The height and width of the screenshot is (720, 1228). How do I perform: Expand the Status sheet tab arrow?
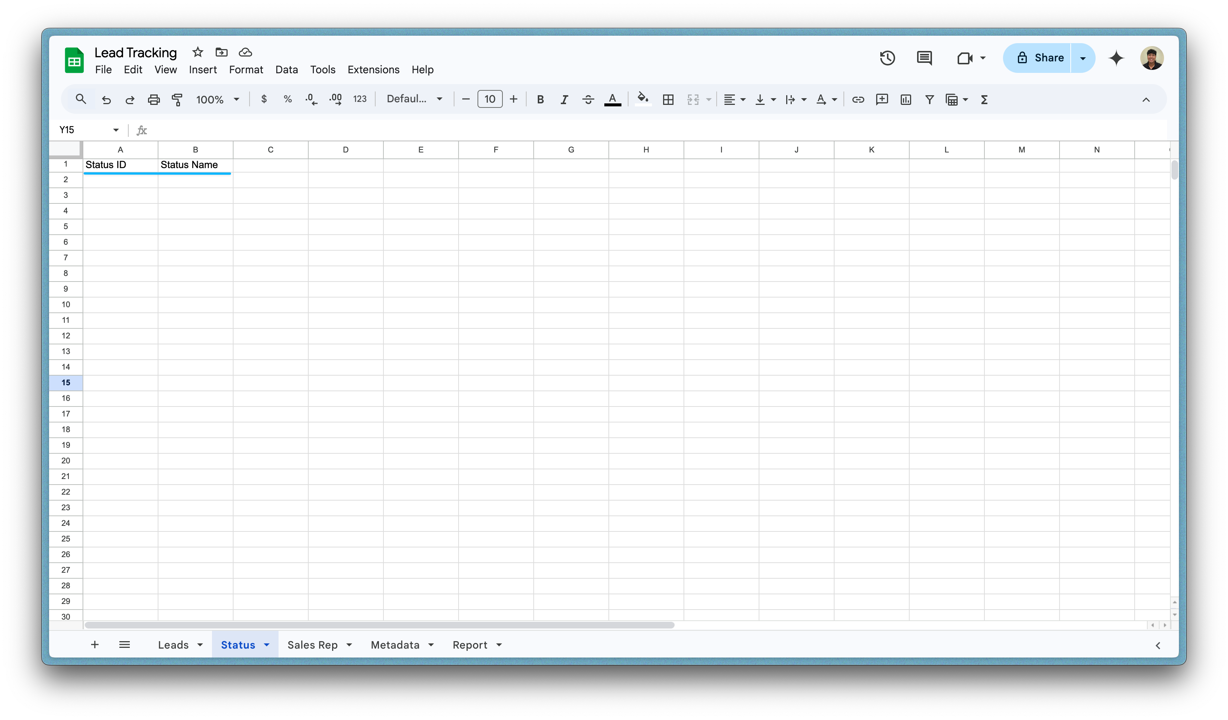pos(267,645)
